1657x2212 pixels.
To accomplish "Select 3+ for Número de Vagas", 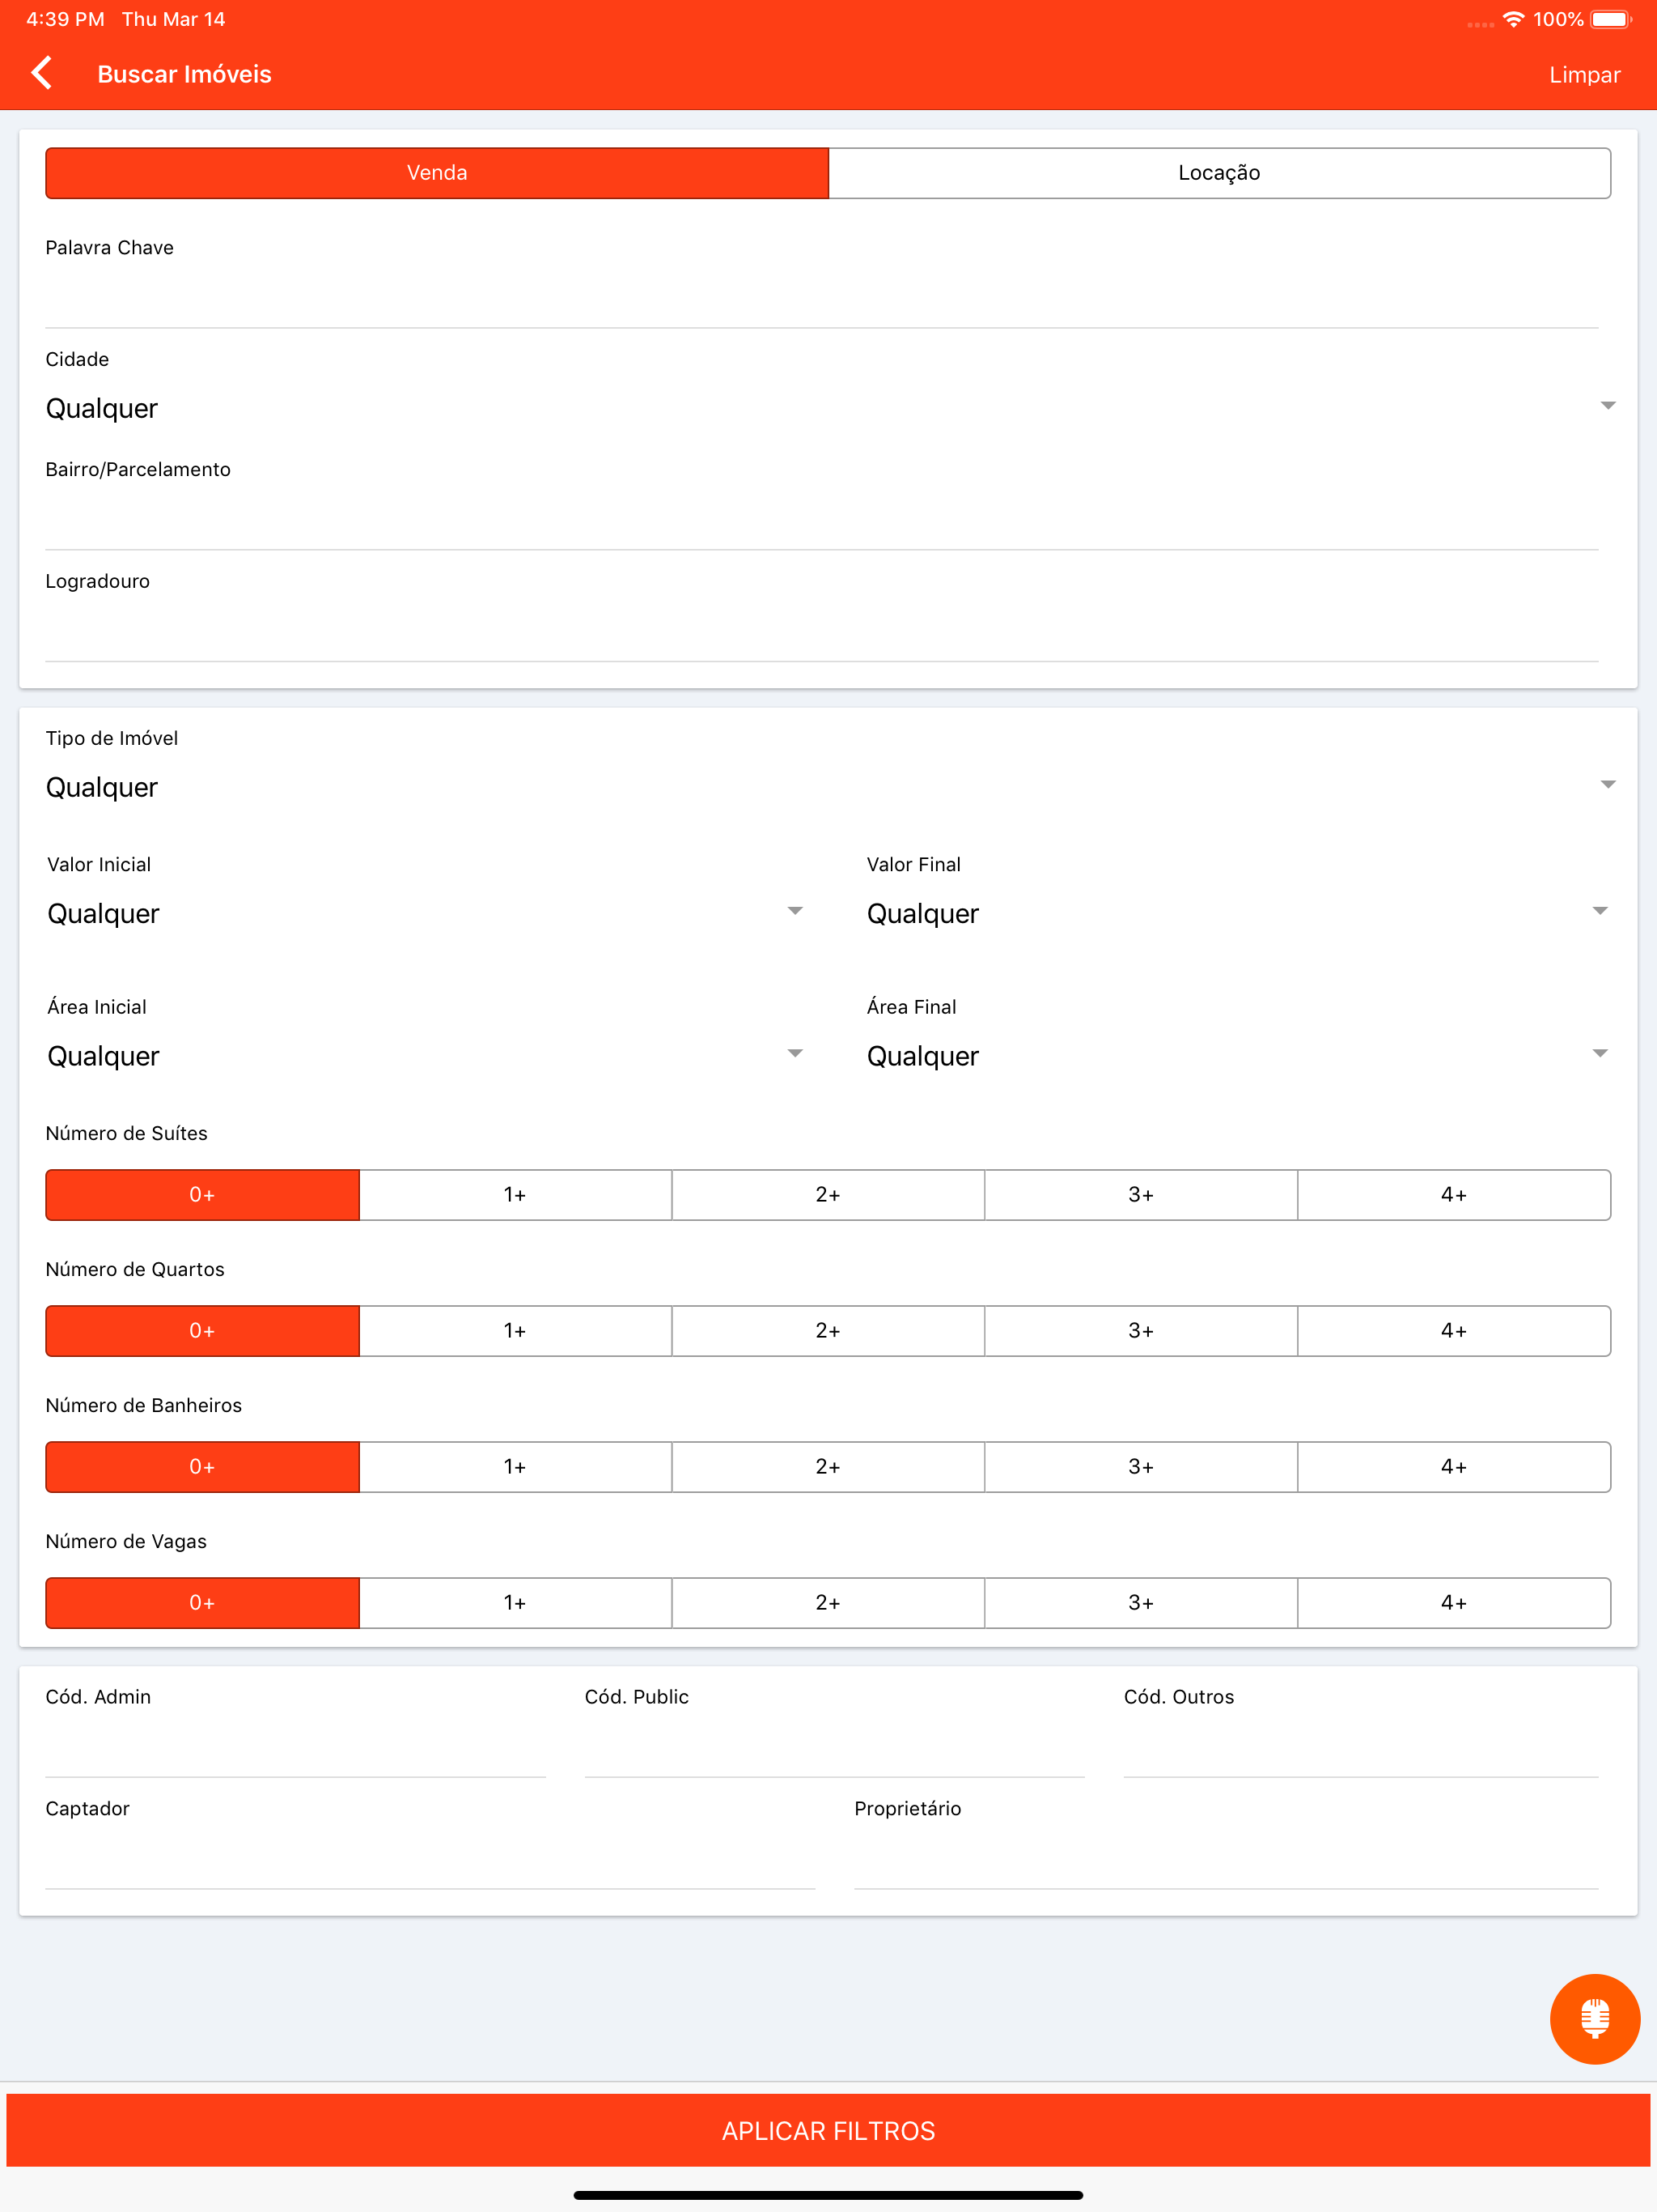I will coord(1140,1603).
